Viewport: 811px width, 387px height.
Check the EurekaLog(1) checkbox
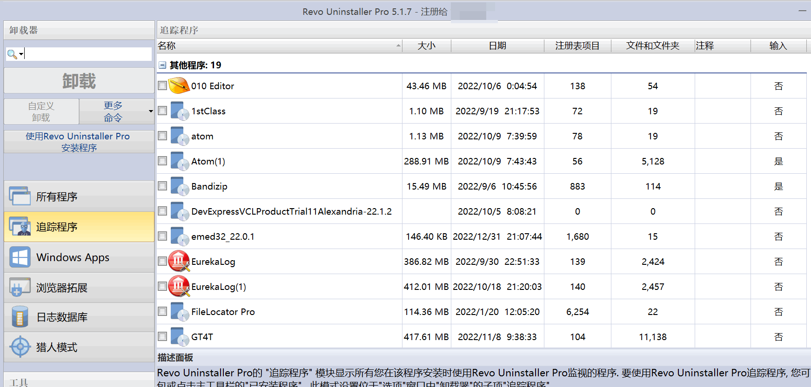click(x=162, y=286)
